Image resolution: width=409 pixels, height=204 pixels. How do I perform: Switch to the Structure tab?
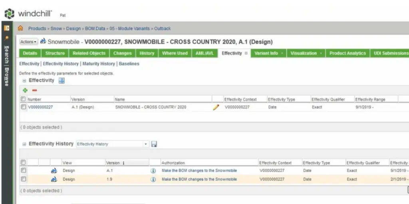point(55,53)
